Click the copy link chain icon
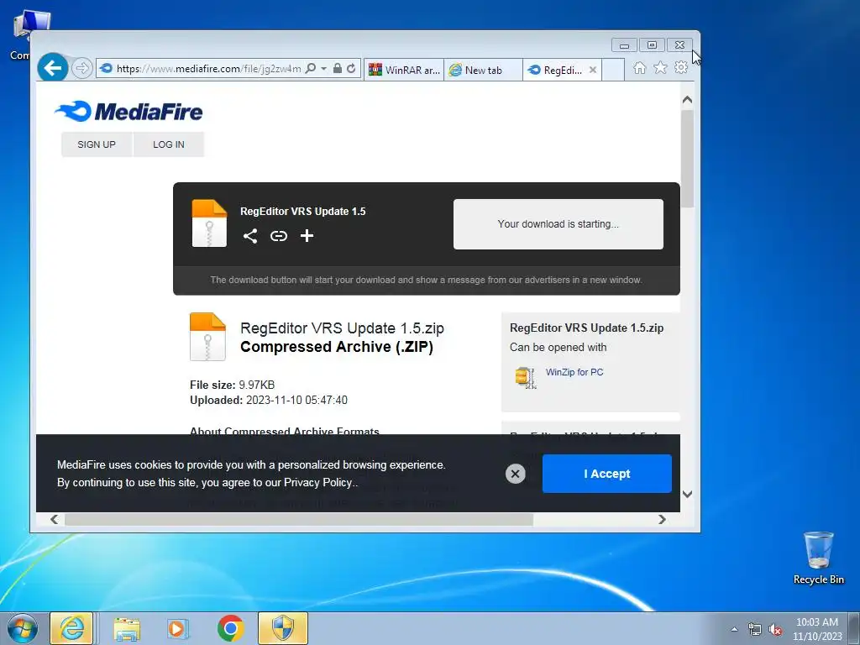Image resolution: width=860 pixels, height=645 pixels. [279, 236]
